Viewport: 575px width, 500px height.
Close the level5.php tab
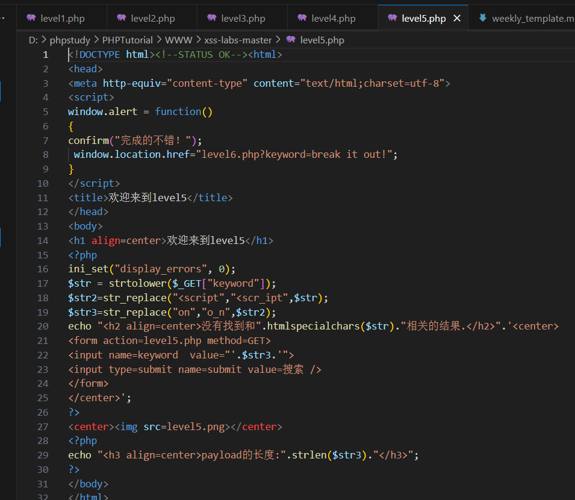pyautogui.click(x=457, y=18)
